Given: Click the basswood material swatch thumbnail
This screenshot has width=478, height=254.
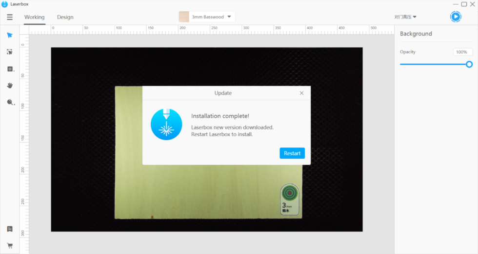Looking at the screenshot, I should point(184,17).
